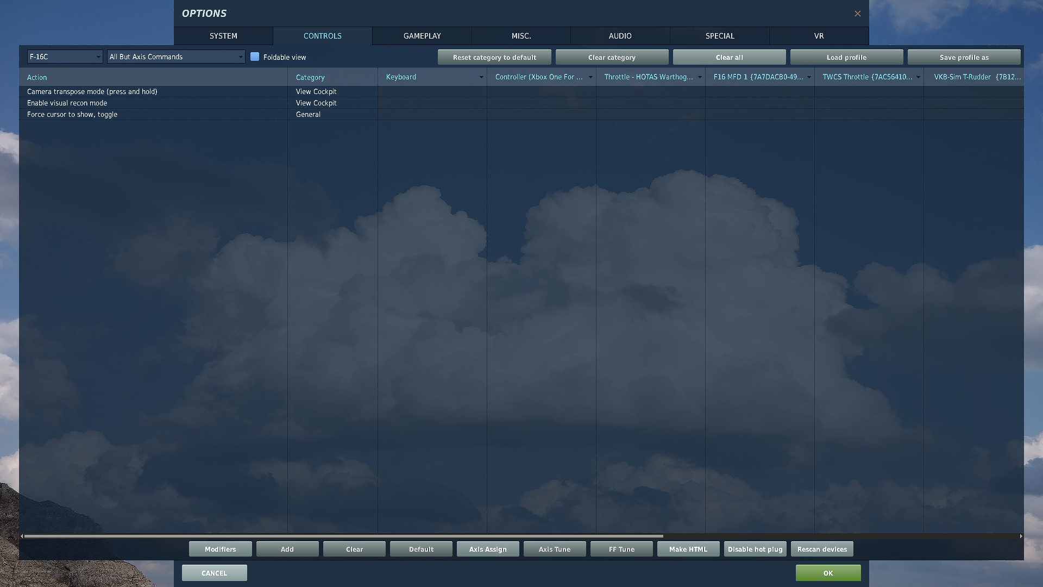Image resolution: width=1043 pixels, height=587 pixels.
Task: Click Save profile as button
Action: (964, 57)
